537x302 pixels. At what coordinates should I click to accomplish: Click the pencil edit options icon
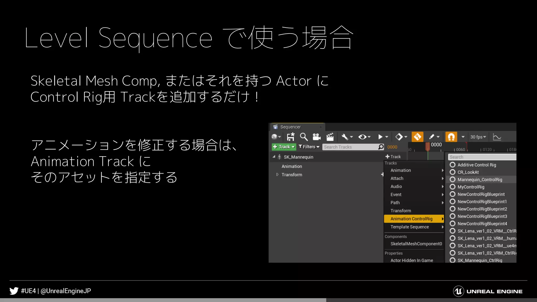pyautogui.click(x=434, y=137)
